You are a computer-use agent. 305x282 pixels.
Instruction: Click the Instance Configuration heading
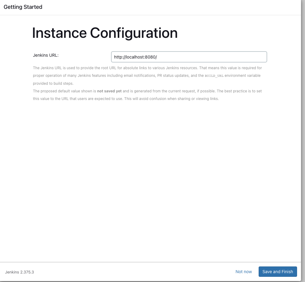[x=105, y=33]
